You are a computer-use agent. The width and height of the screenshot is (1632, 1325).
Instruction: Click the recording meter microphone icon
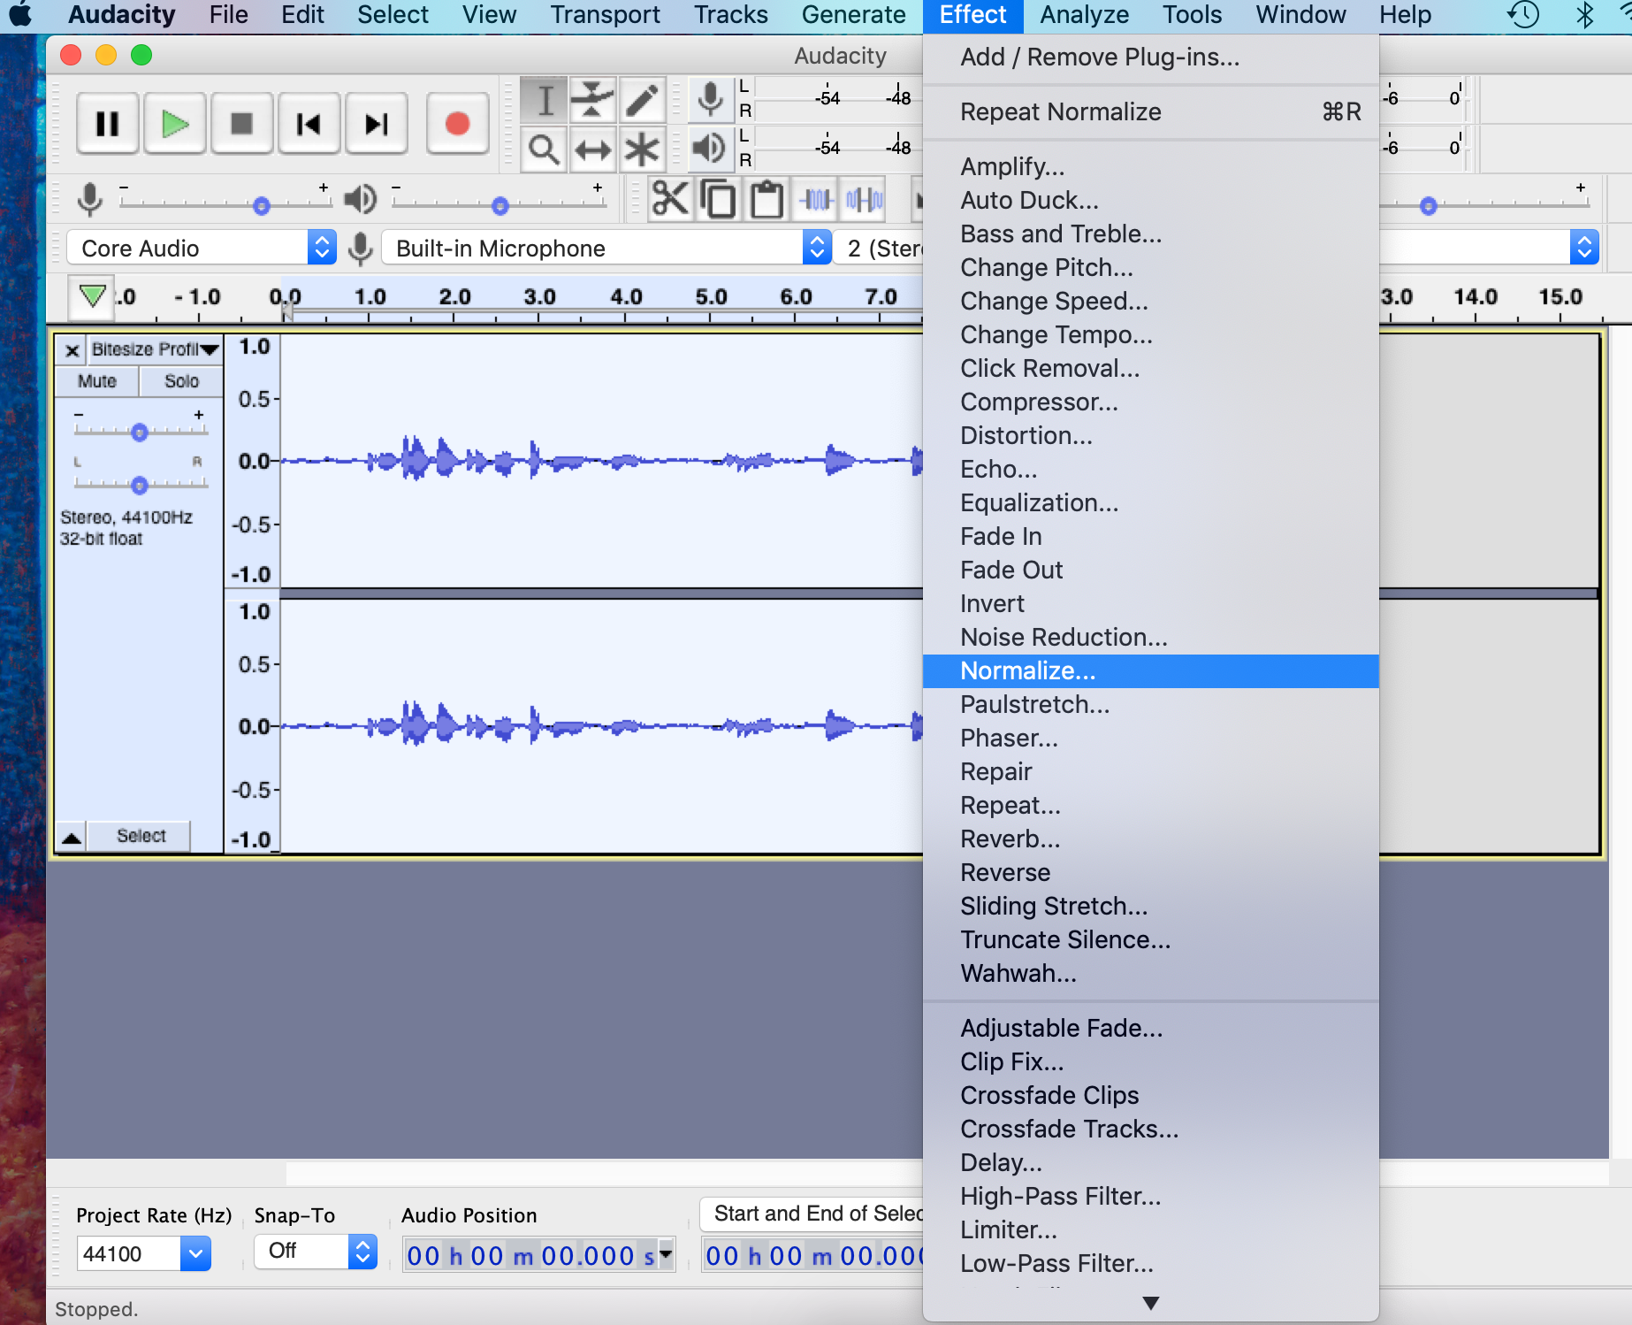(x=709, y=99)
